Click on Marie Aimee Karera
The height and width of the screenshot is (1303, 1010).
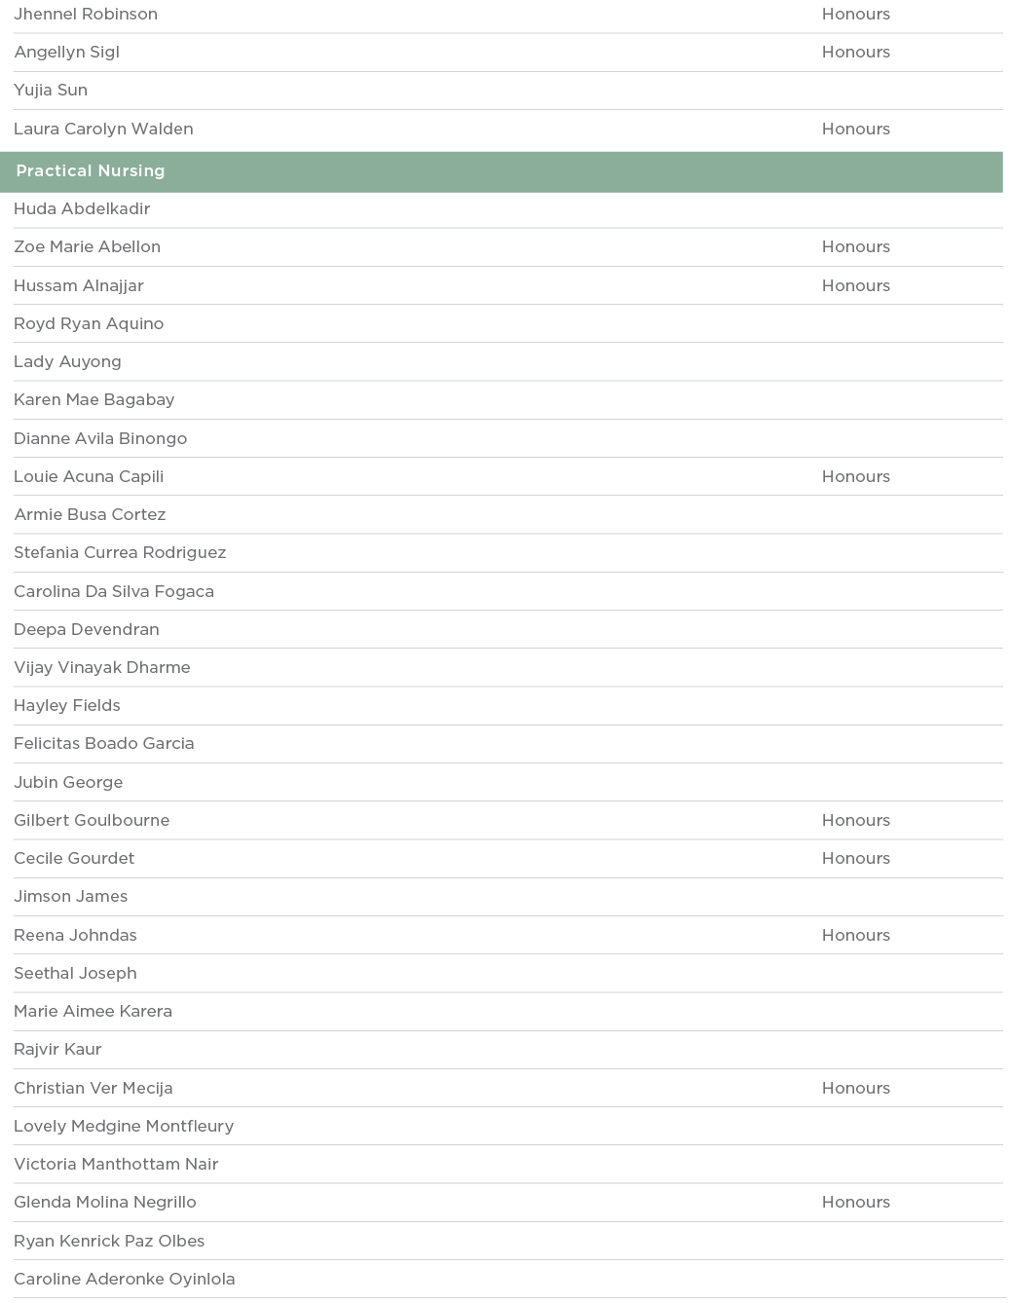tap(93, 1011)
